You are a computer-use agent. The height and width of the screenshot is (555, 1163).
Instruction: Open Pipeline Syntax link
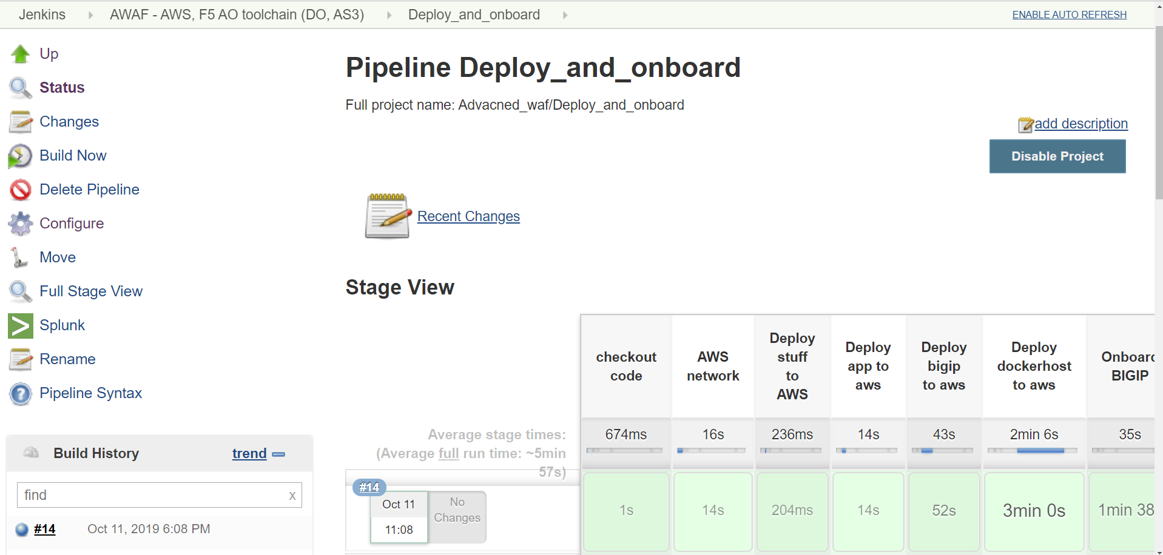coord(90,393)
